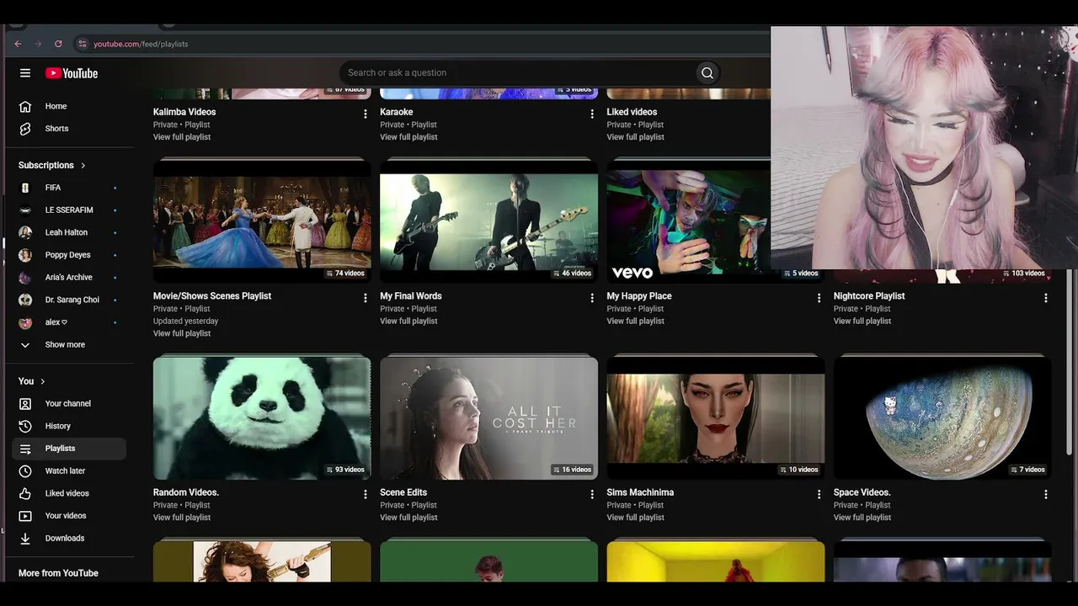The image size is (1078, 606).
Task: Open options menu for My Happy Place
Action: pyautogui.click(x=819, y=298)
